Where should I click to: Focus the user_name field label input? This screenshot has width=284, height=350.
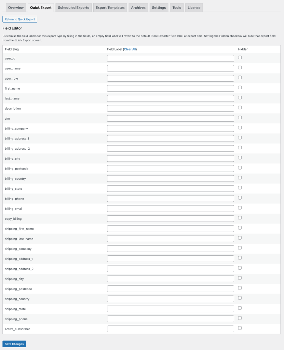(x=170, y=68)
